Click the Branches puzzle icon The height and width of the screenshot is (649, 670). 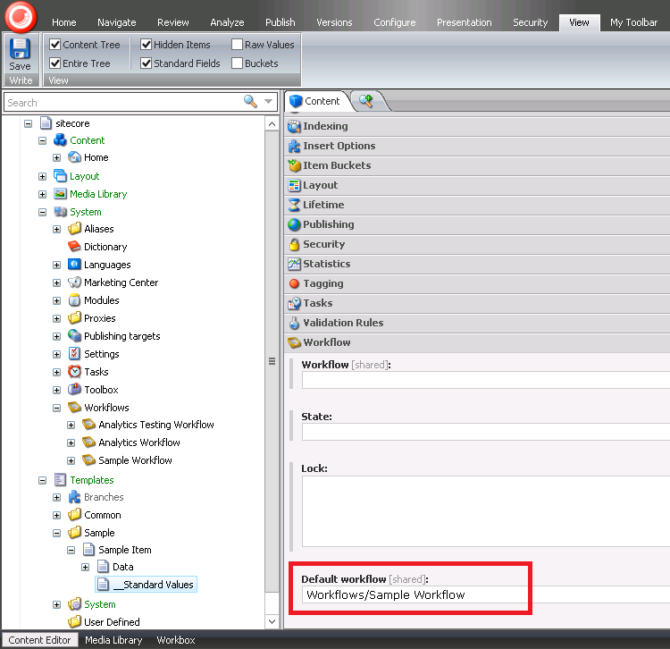pos(74,497)
